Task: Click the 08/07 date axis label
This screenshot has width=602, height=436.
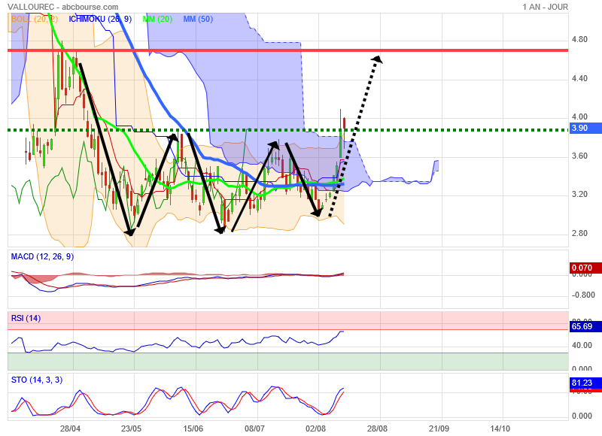Action: click(254, 428)
